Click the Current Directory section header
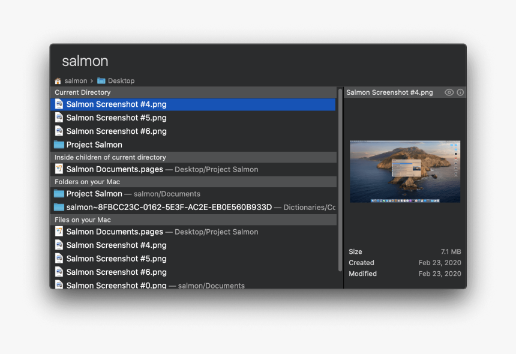516x354 pixels. 193,92
